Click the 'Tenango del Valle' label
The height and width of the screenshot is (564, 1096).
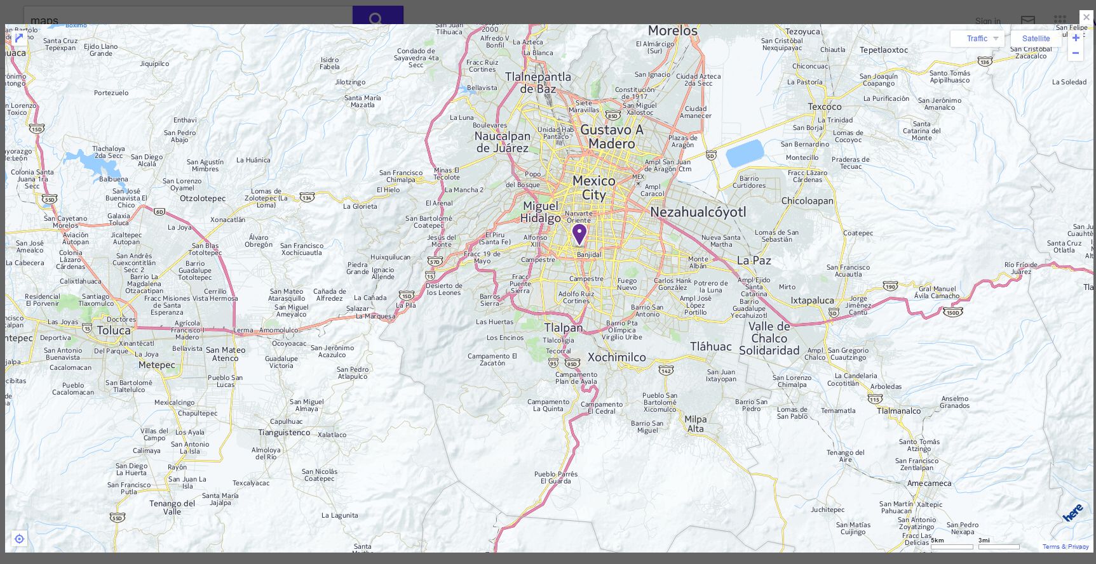[x=172, y=507]
